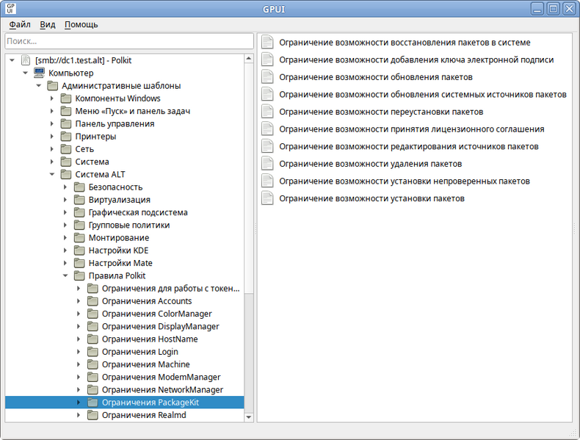Select the Правила Polkit label
This screenshot has height=440, width=580.
coord(117,275)
